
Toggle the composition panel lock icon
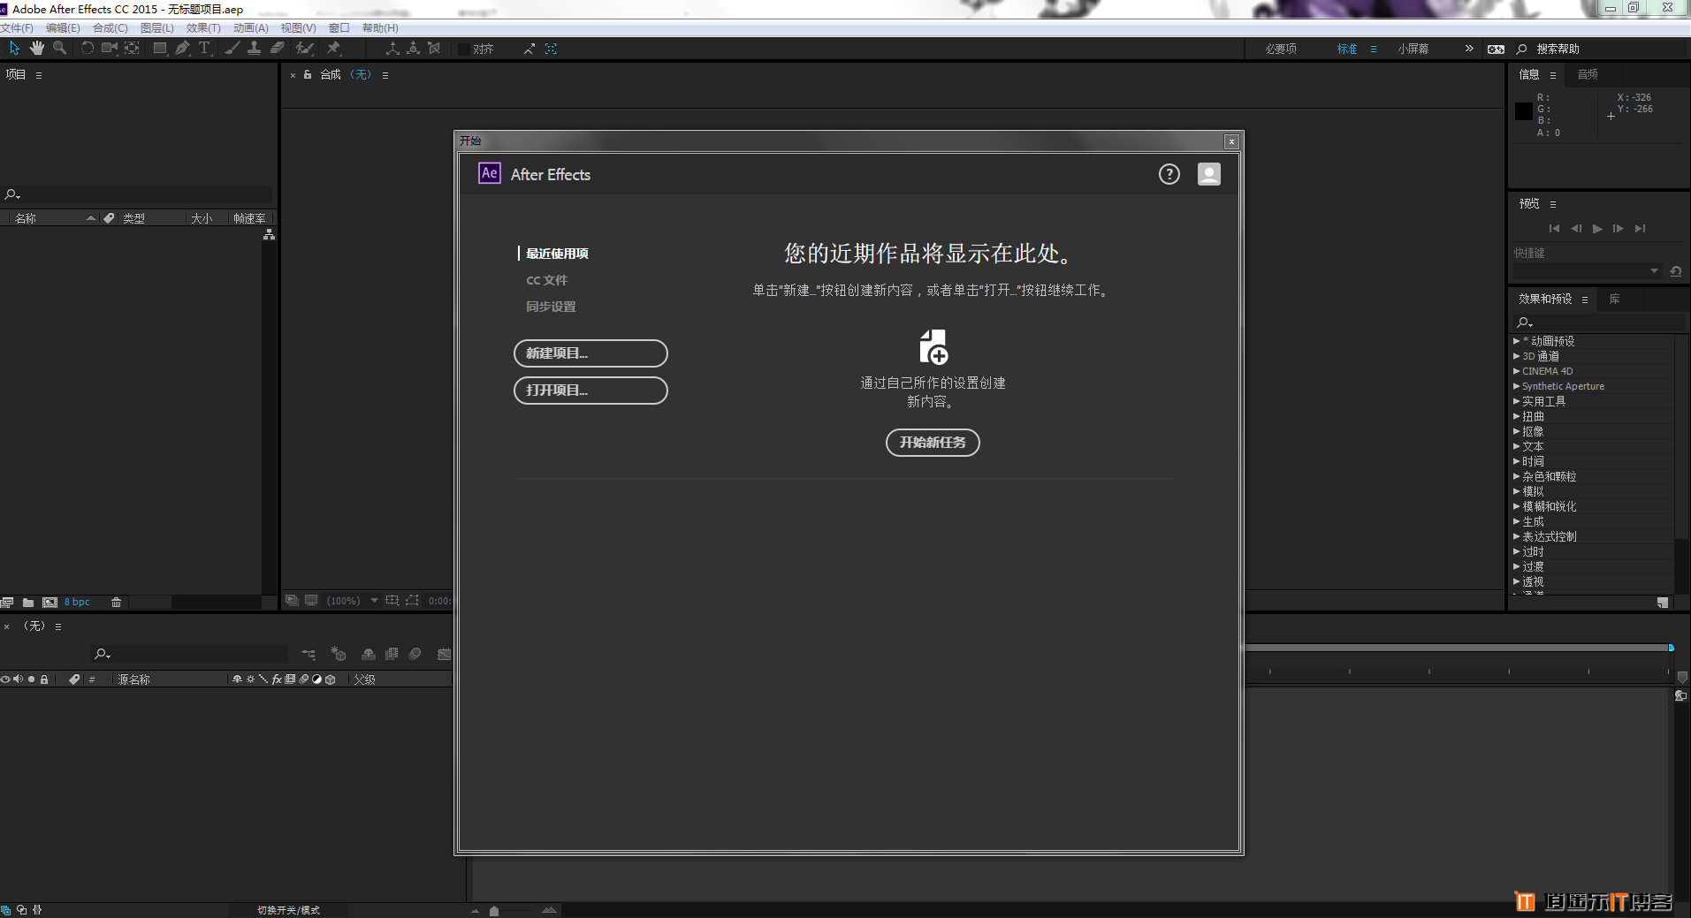[308, 75]
